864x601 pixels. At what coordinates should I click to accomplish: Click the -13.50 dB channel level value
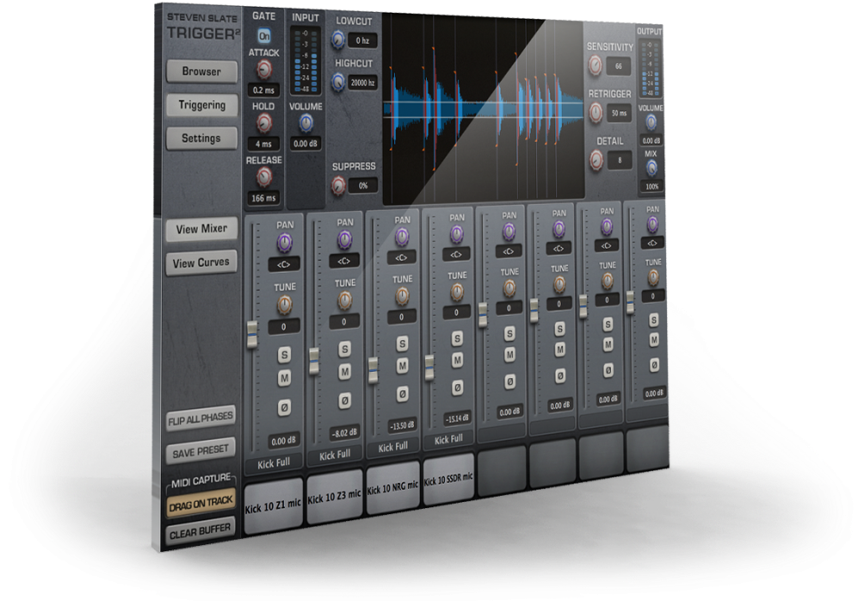tap(402, 425)
